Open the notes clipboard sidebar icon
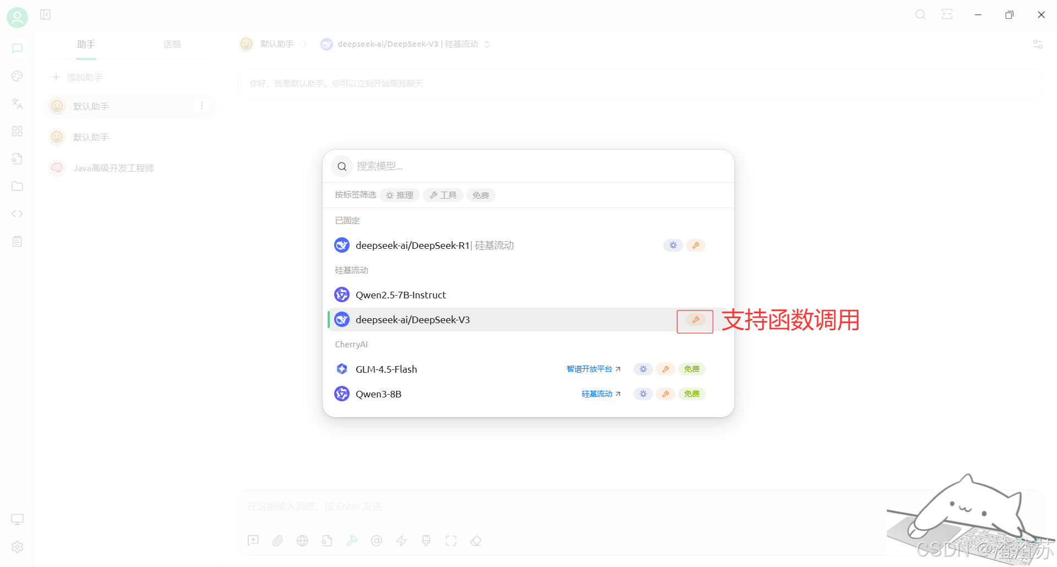 point(17,241)
